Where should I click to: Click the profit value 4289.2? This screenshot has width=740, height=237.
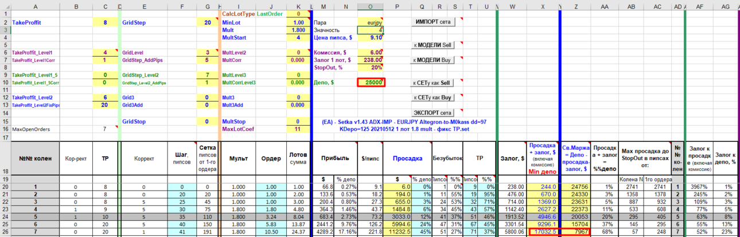point(324,232)
